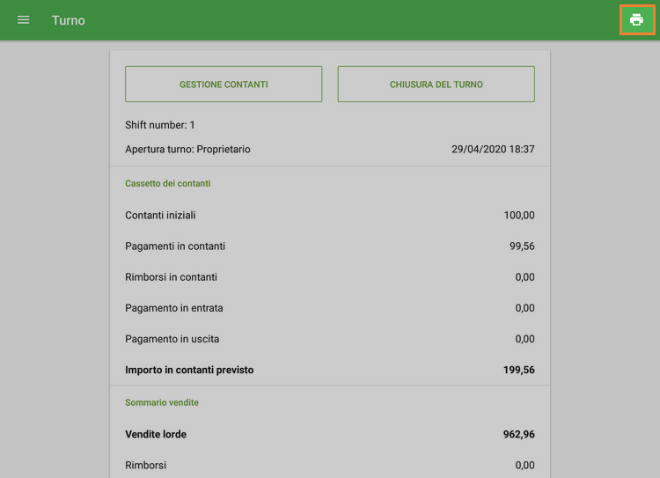
Task: Click the shift opening date 29/04/2020 18:37
Action: [493, 150]
